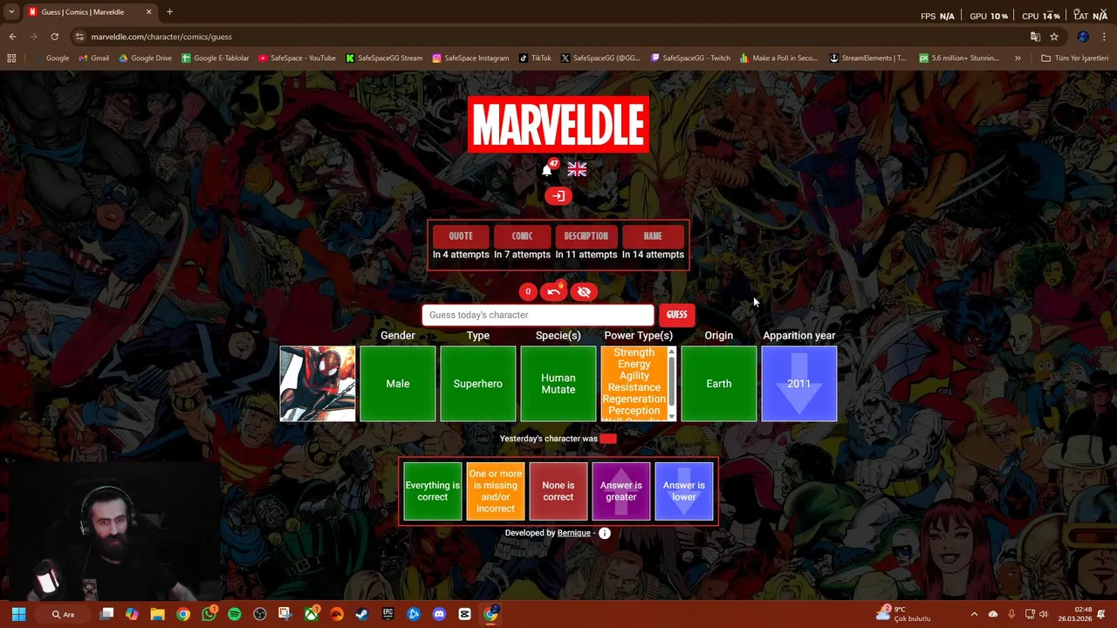Open Chrome profile avatar icon
Viewport: 1117px width, 628px height.
1083,37
